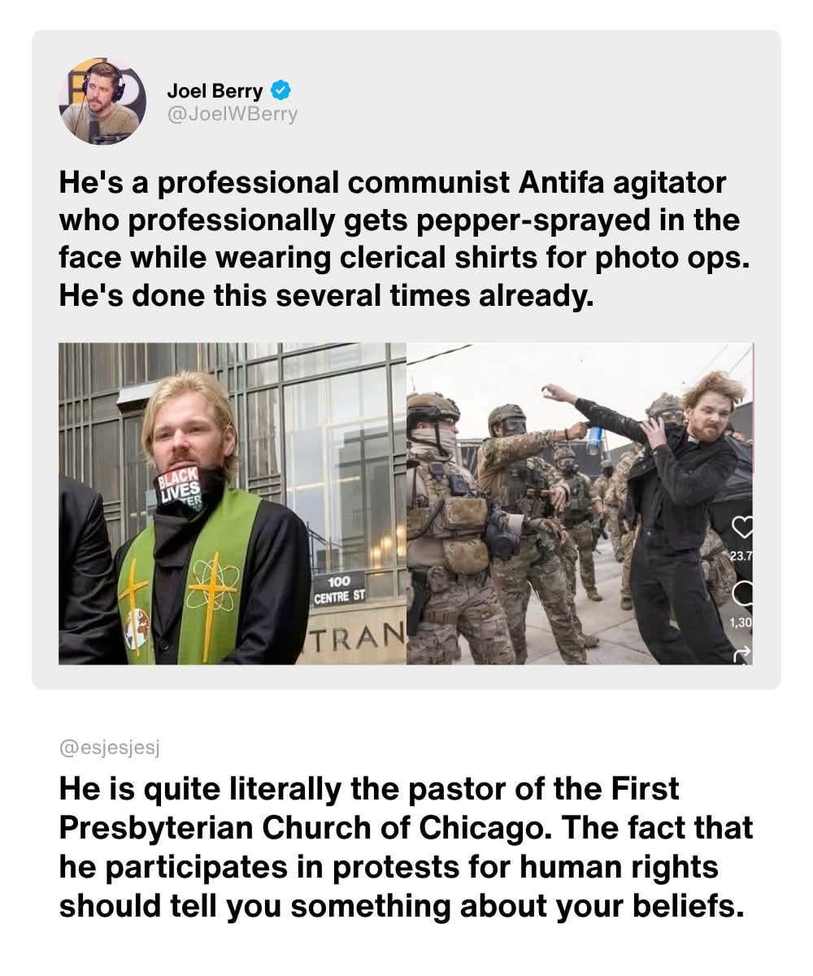Click the gray quoted tweet card background
Viewport: 813px width, 976px height.
tap(406, 359)
